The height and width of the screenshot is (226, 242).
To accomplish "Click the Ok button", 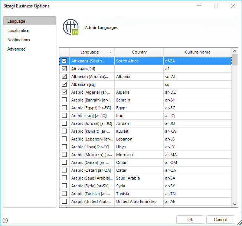I will click(x=190, y=220).
